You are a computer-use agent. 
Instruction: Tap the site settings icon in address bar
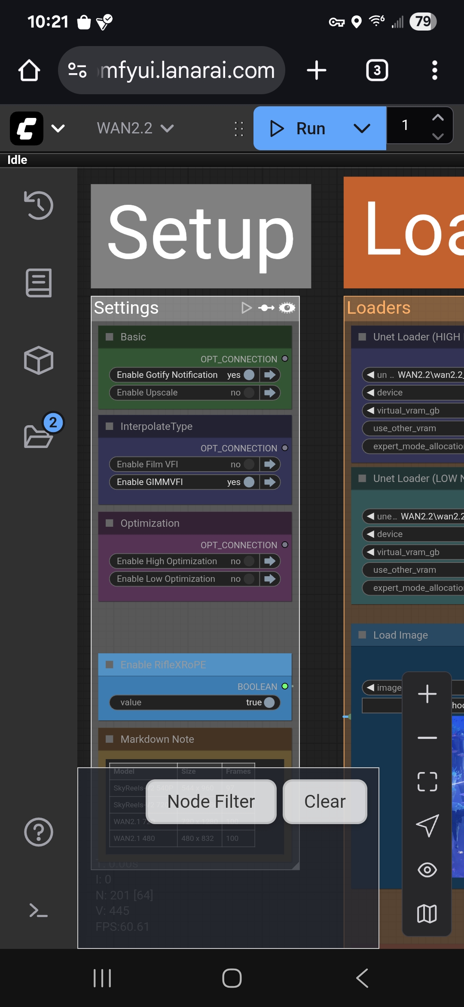tap(78, 70)
